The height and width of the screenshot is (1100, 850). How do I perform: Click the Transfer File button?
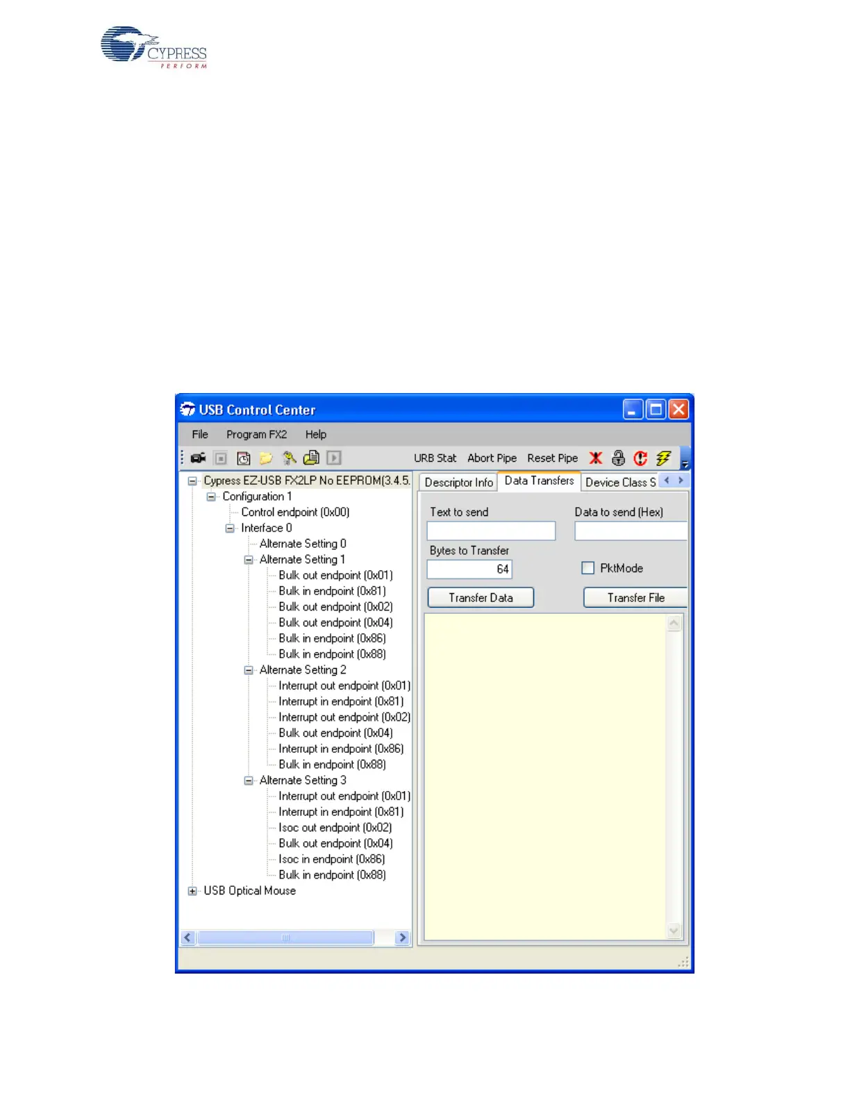tap(635, 598)
